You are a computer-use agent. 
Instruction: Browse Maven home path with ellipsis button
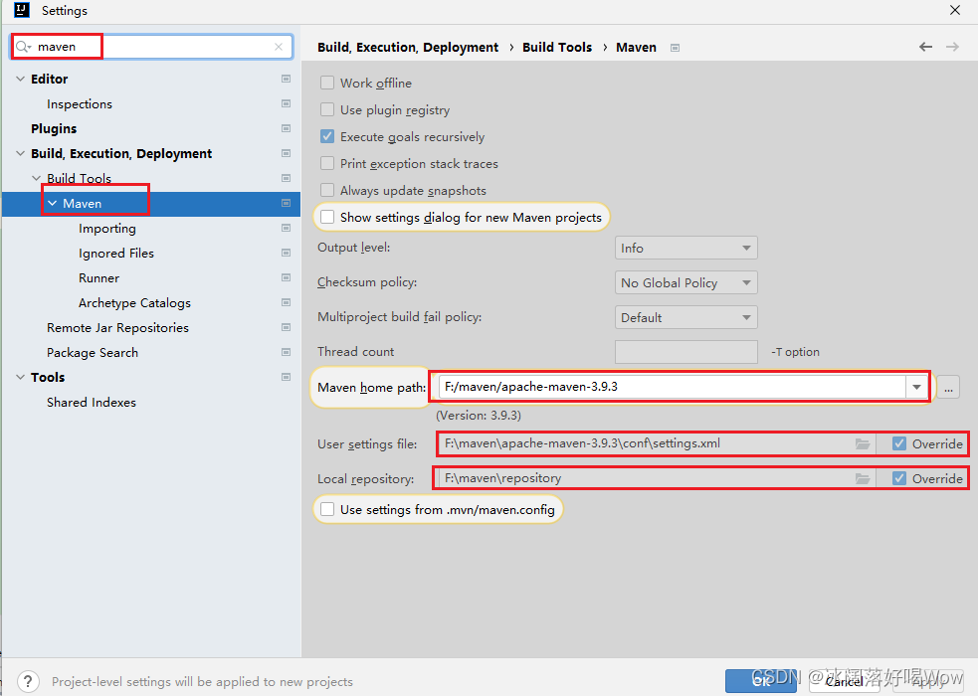[948, 387]
